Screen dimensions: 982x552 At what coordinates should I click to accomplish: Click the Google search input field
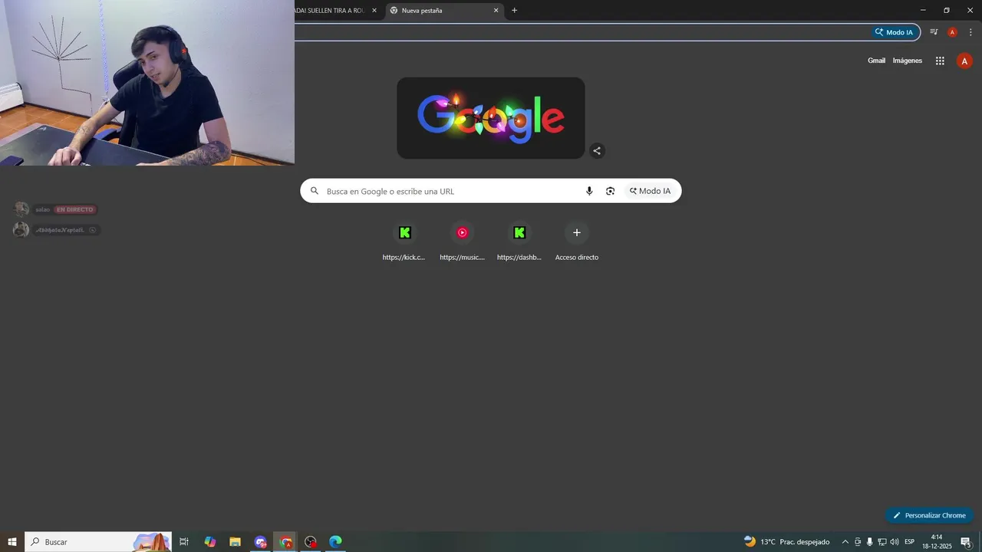[491, 191]
